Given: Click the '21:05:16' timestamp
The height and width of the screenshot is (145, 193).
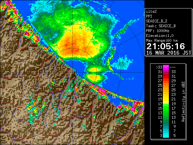Looking at the screenshot, I should [166, 46].
